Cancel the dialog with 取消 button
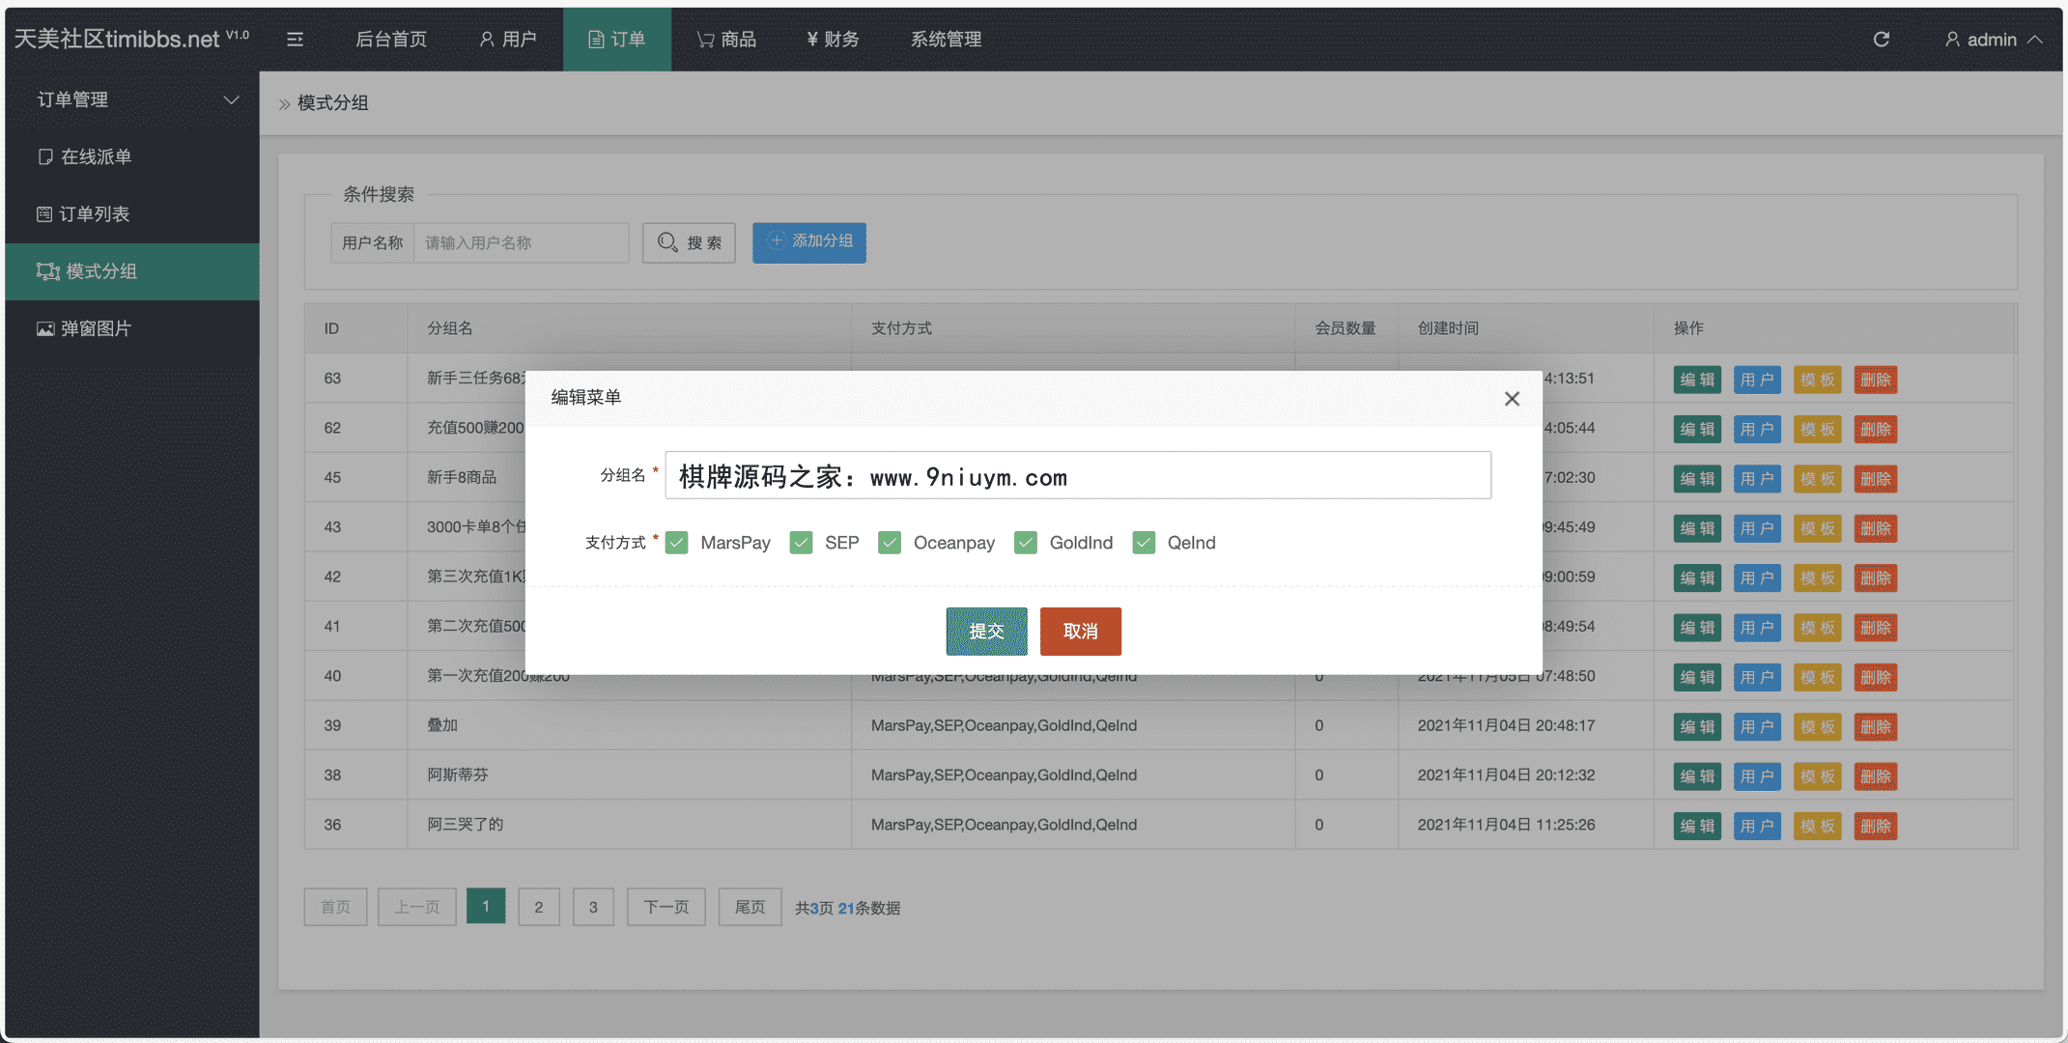The height and width of the screenshot is (1043, 2068). click(1081, 632)
